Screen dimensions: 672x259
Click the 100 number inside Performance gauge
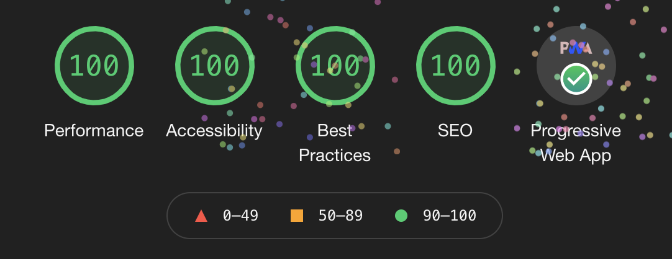pyautogui.click(x=94, y=66)
